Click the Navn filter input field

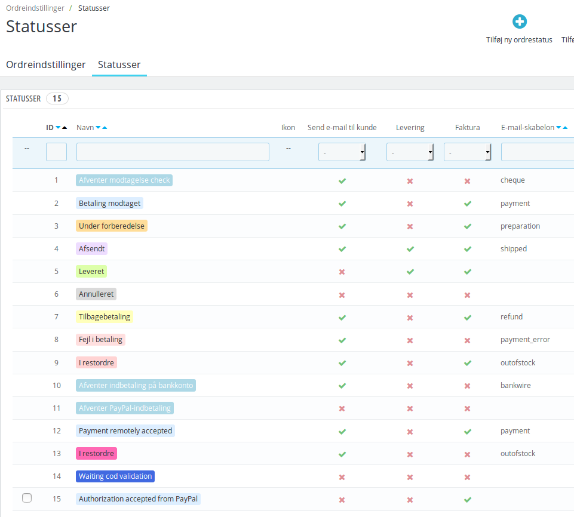[173, 152]
